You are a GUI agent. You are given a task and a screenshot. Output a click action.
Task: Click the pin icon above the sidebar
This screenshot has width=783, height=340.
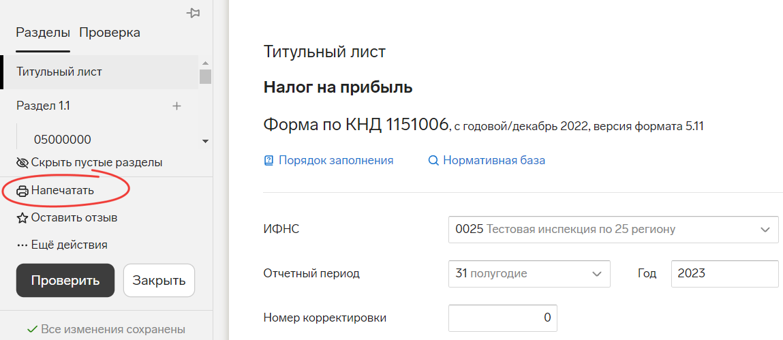(x=194, y=14)
